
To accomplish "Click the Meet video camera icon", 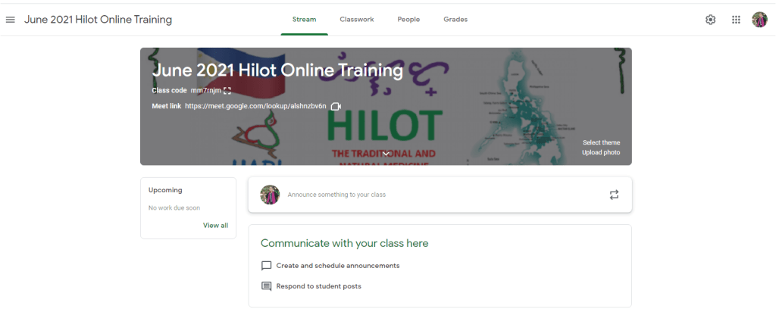I will (x=336, y=107).
